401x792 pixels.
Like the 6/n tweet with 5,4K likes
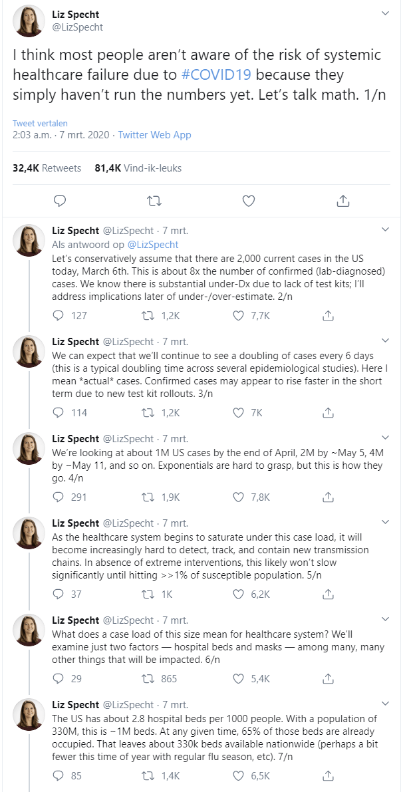(x=239, y=678)
